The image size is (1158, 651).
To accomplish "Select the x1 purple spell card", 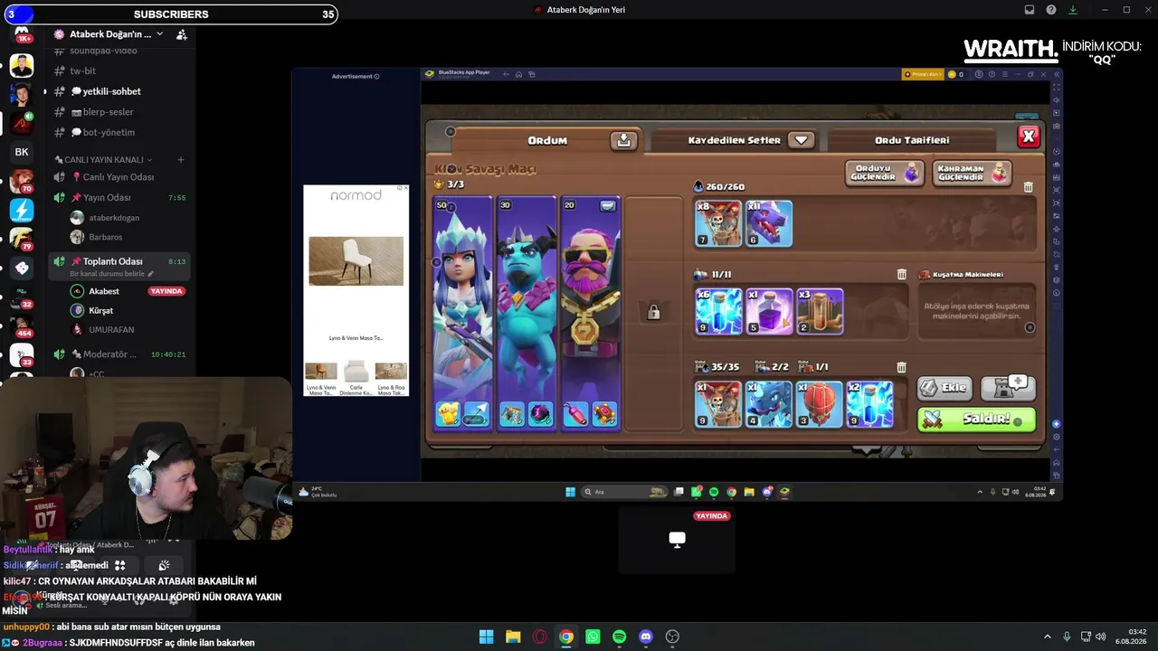I will (769, 312).
